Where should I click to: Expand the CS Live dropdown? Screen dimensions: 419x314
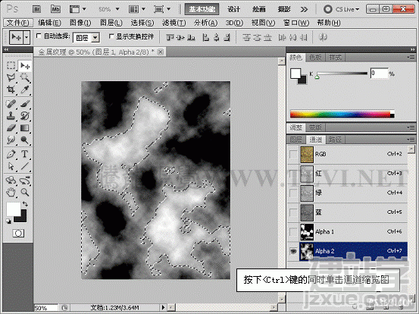tap(342, 9)
